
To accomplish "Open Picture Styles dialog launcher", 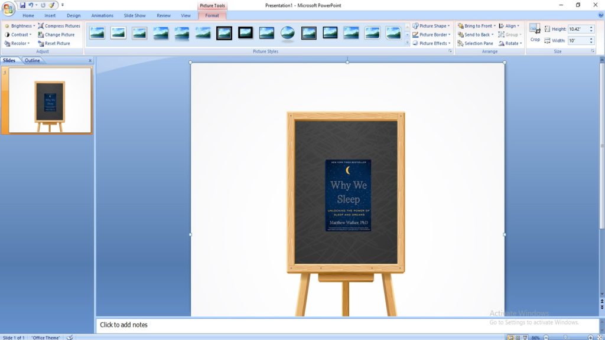I will [x=450, y=51].
